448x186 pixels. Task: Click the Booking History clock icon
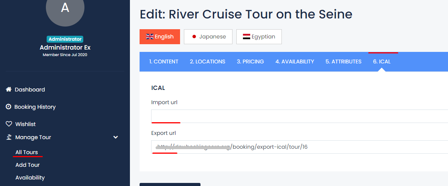coord(8,107)
